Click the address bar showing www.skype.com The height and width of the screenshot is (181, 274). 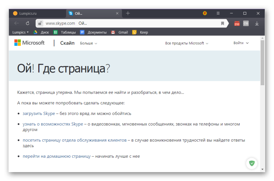pos(132,23)
